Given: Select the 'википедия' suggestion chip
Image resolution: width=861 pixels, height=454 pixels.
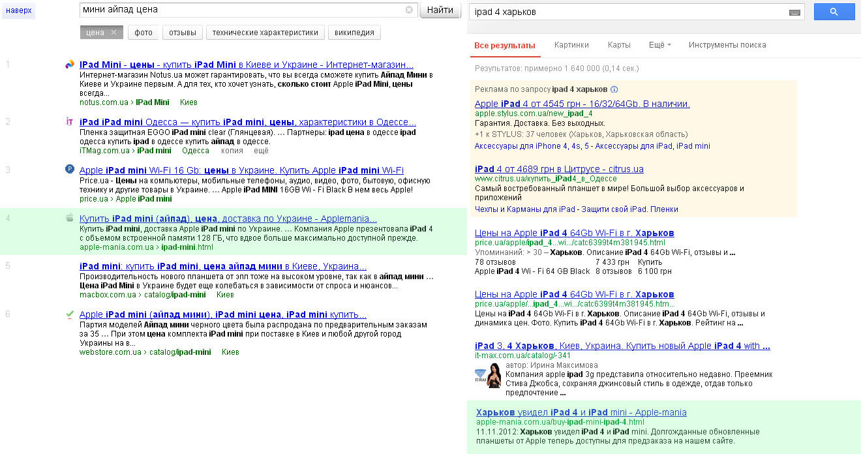Looking at the screenshot, I should (354, 33).
